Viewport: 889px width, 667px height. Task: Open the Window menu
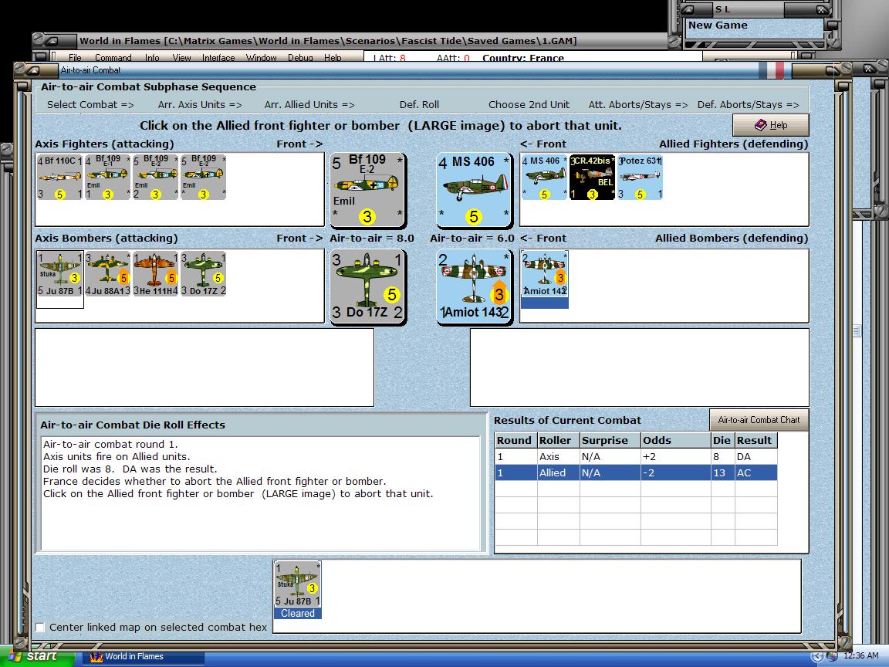(x=261, y=58)
